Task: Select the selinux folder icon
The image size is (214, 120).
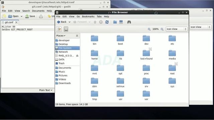Action: (x=120, y=81)
